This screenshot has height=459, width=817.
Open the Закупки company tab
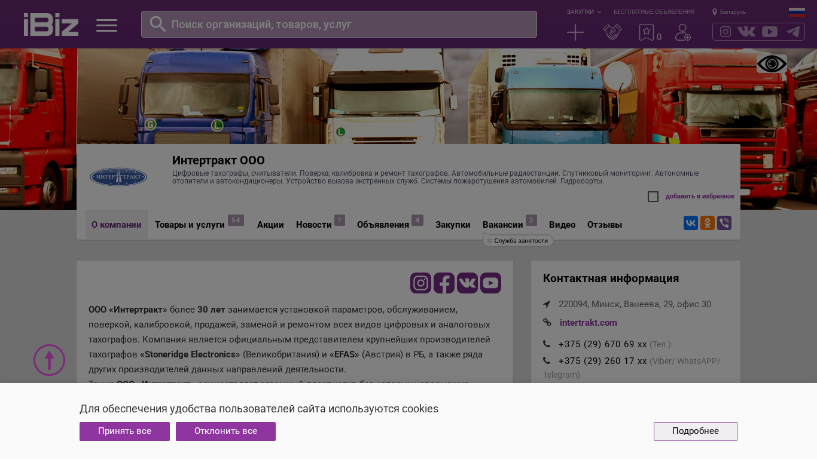[453, 225]
